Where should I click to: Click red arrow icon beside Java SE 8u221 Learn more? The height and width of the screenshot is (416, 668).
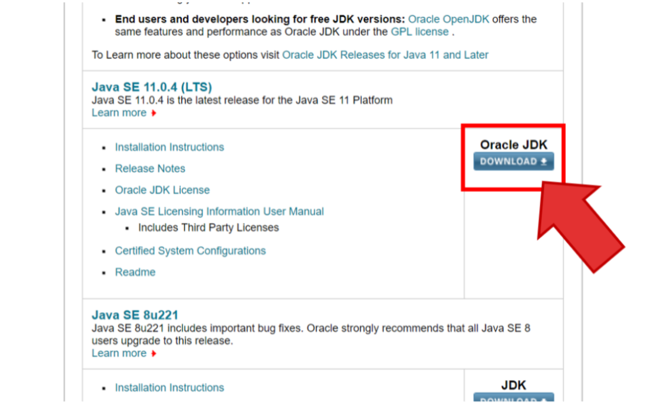point(154,354)
